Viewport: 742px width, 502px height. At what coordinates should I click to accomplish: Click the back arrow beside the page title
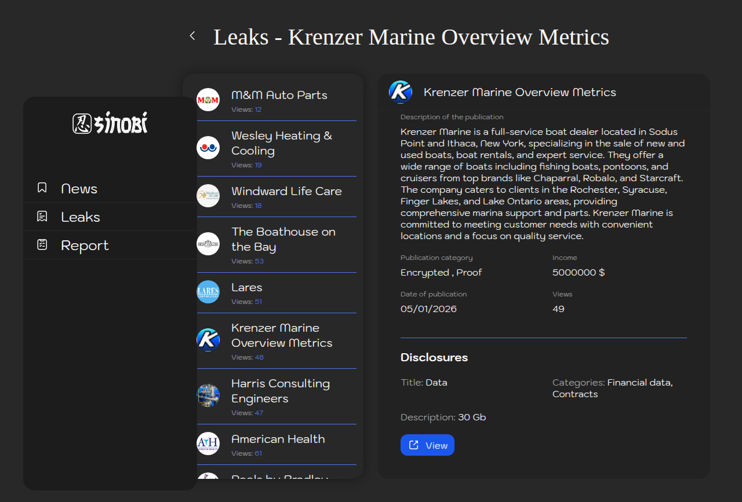point(192,36)
